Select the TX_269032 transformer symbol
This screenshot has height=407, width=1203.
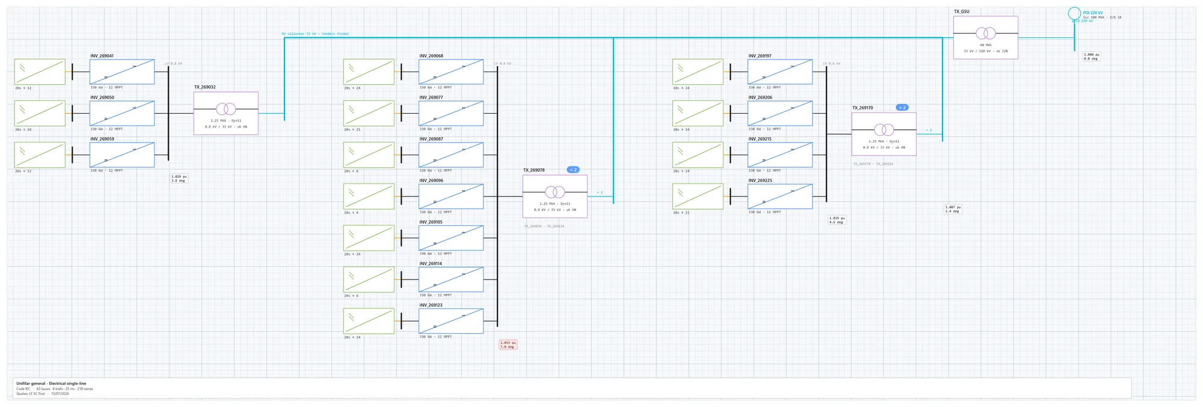(226, 113)
